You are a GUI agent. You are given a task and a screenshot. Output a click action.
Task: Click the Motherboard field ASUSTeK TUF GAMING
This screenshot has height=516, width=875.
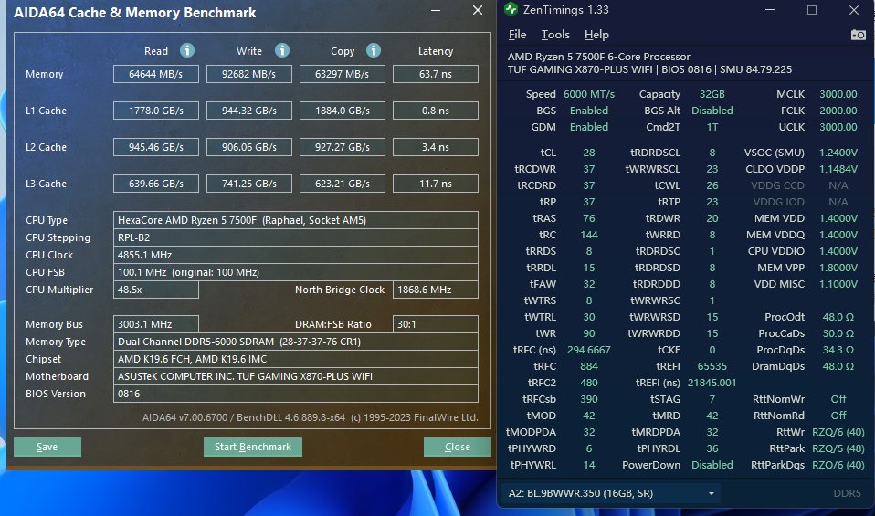296,376
